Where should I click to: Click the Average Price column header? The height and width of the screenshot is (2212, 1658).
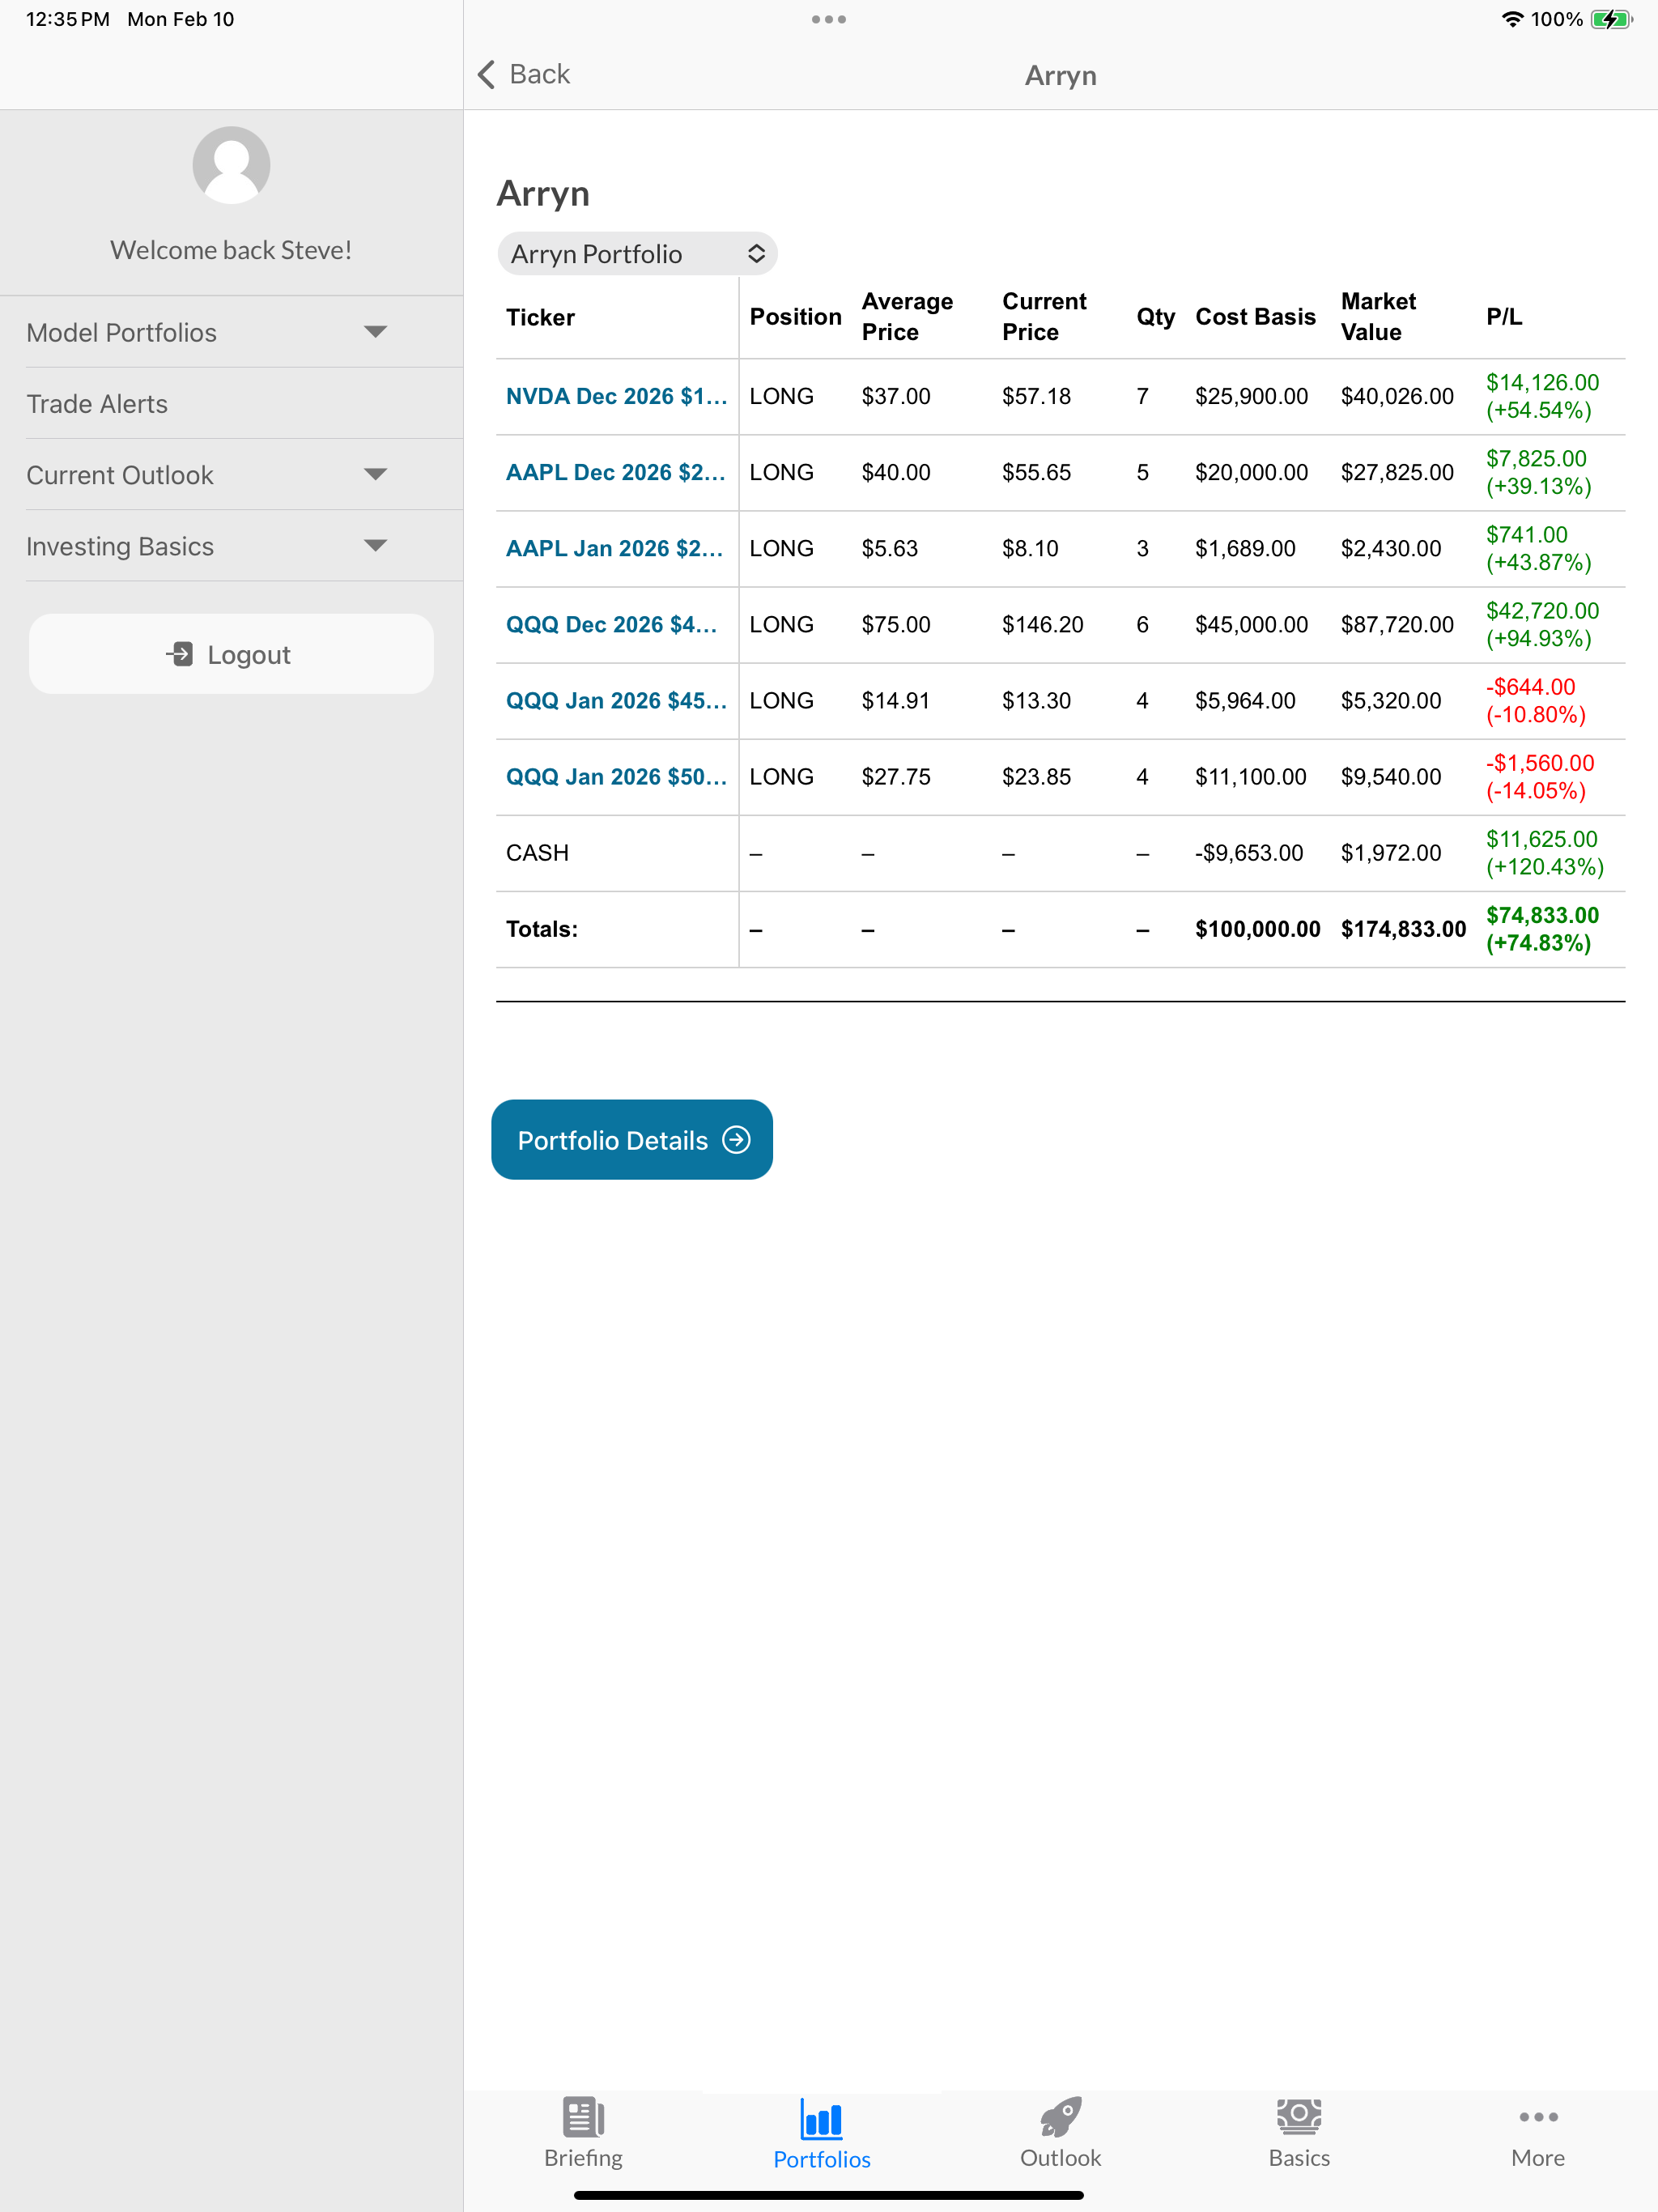[x=907, y=317]
